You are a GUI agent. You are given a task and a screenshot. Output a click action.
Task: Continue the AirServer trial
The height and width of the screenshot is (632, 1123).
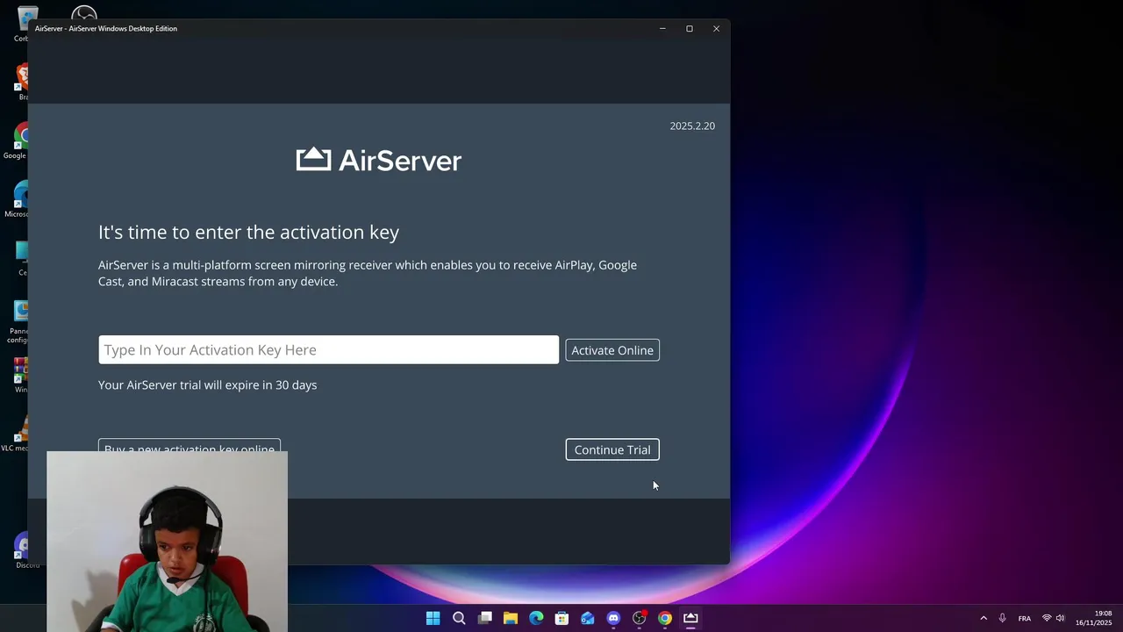612,449
